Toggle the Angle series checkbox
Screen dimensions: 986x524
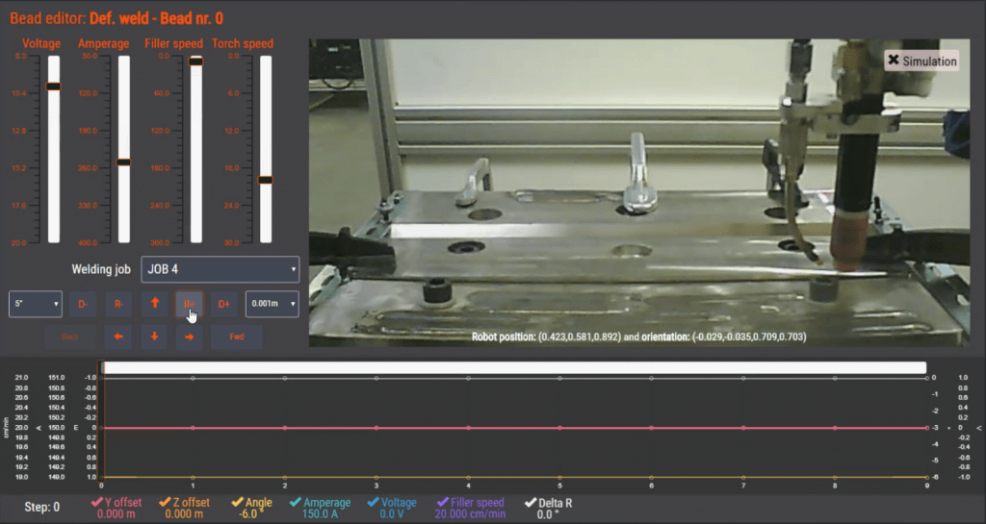[x=237, y=502]
